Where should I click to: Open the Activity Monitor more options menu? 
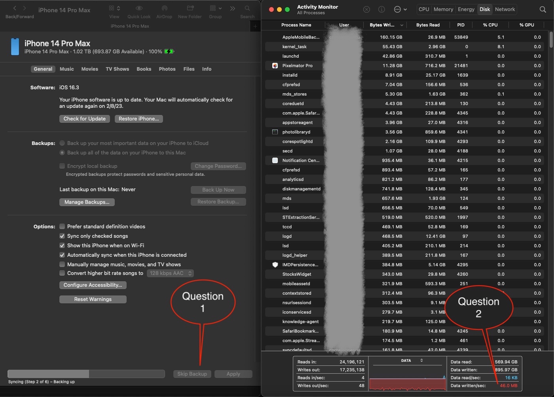400,9
